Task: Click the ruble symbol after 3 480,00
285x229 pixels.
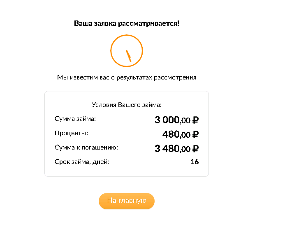Action: tap(196, 149)
